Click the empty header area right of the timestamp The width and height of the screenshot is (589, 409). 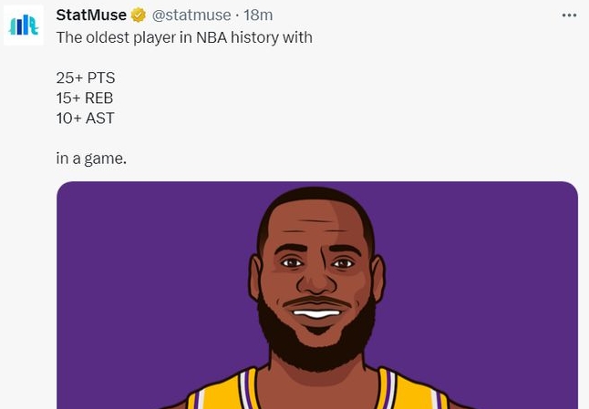point(410,15)
